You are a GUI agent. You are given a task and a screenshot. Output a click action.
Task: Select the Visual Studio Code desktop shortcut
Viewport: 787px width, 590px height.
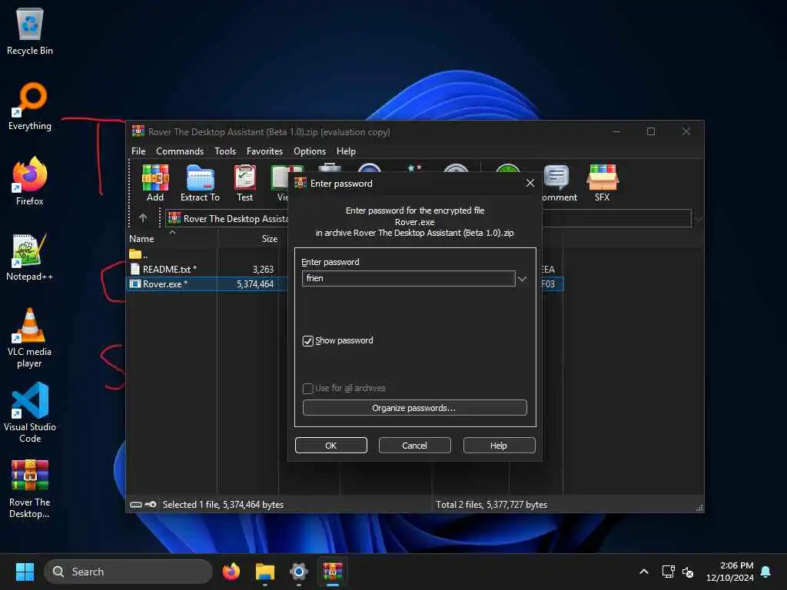tap(30, 413)
